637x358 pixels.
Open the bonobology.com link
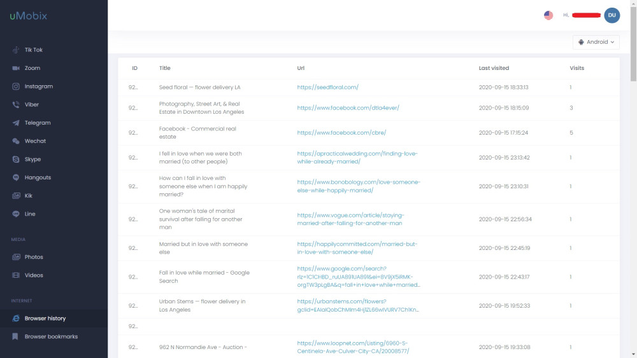(x=358, y=186)
